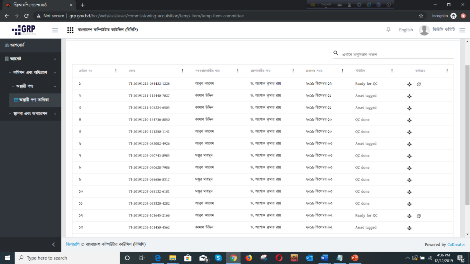Open column options for কোড header

pyautogui.click(x=182, y=71)
